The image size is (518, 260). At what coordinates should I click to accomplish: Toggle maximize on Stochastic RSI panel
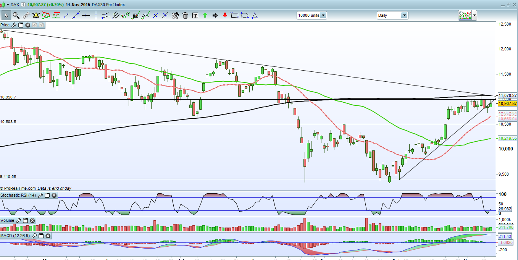47,195
